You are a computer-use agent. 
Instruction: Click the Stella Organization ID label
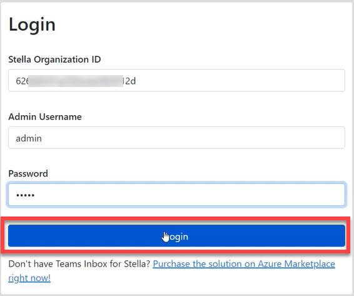(54, 59)
